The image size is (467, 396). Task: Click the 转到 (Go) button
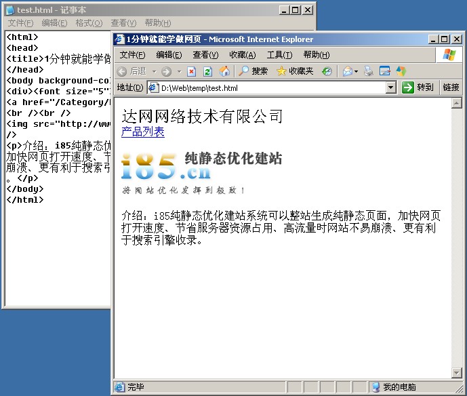[418, 87]
